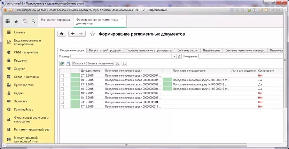Tick checkbox for row 00000000006

click(62, 84)
